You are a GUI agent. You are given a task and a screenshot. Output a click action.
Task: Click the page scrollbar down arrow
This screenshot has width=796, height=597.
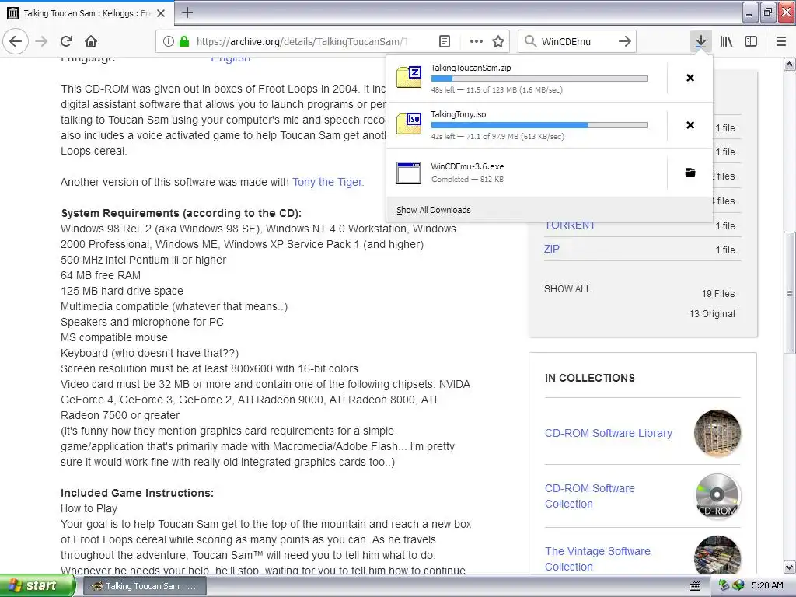point(790,567)
